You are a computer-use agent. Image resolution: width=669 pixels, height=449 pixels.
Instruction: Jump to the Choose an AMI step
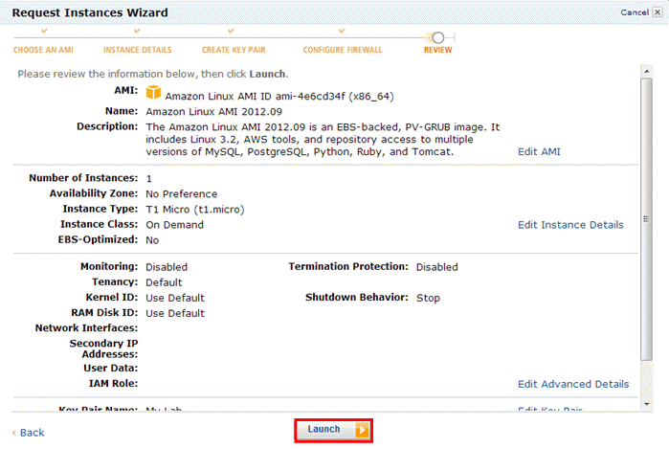pyautogui.click(x=43, y=50)
